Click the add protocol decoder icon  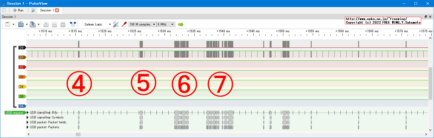pyautogui.click(x=180, y=24)
